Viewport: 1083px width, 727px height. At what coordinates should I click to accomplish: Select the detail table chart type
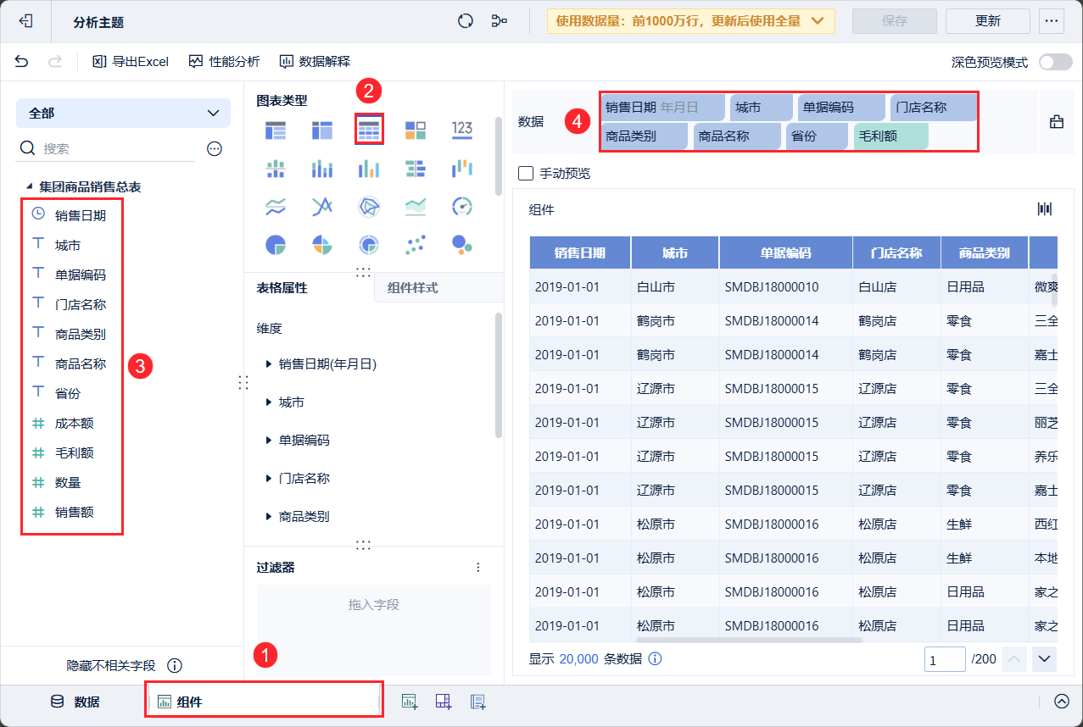[369, 130]
